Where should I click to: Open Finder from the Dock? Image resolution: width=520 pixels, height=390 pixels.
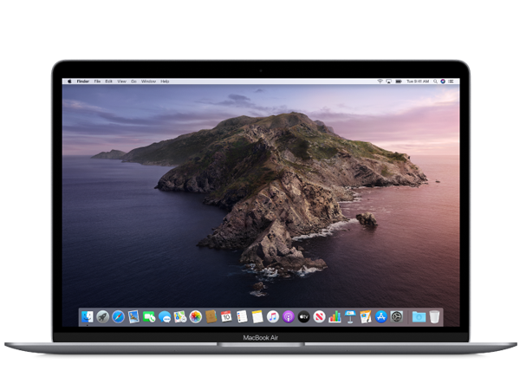pos(88,316)
